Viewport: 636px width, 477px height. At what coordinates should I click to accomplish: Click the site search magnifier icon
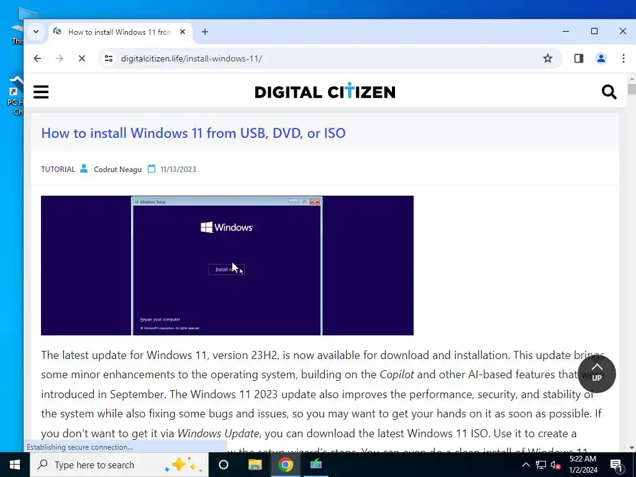point(609,92)
